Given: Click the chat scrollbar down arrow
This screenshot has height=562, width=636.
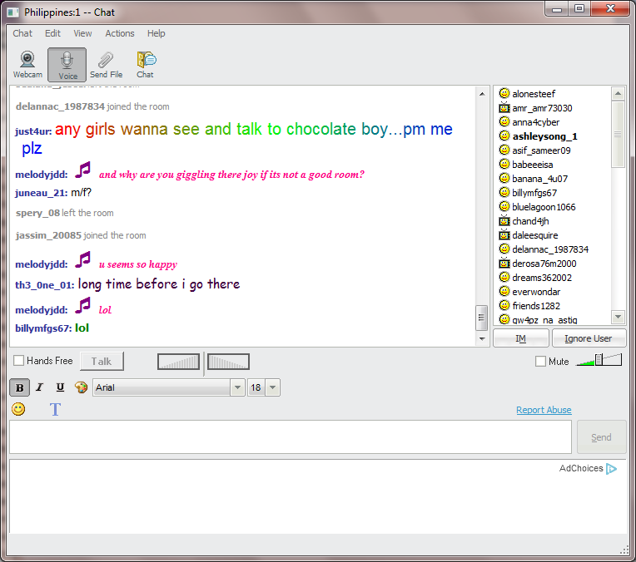Looking at the screenshot, I should (482, 338).
